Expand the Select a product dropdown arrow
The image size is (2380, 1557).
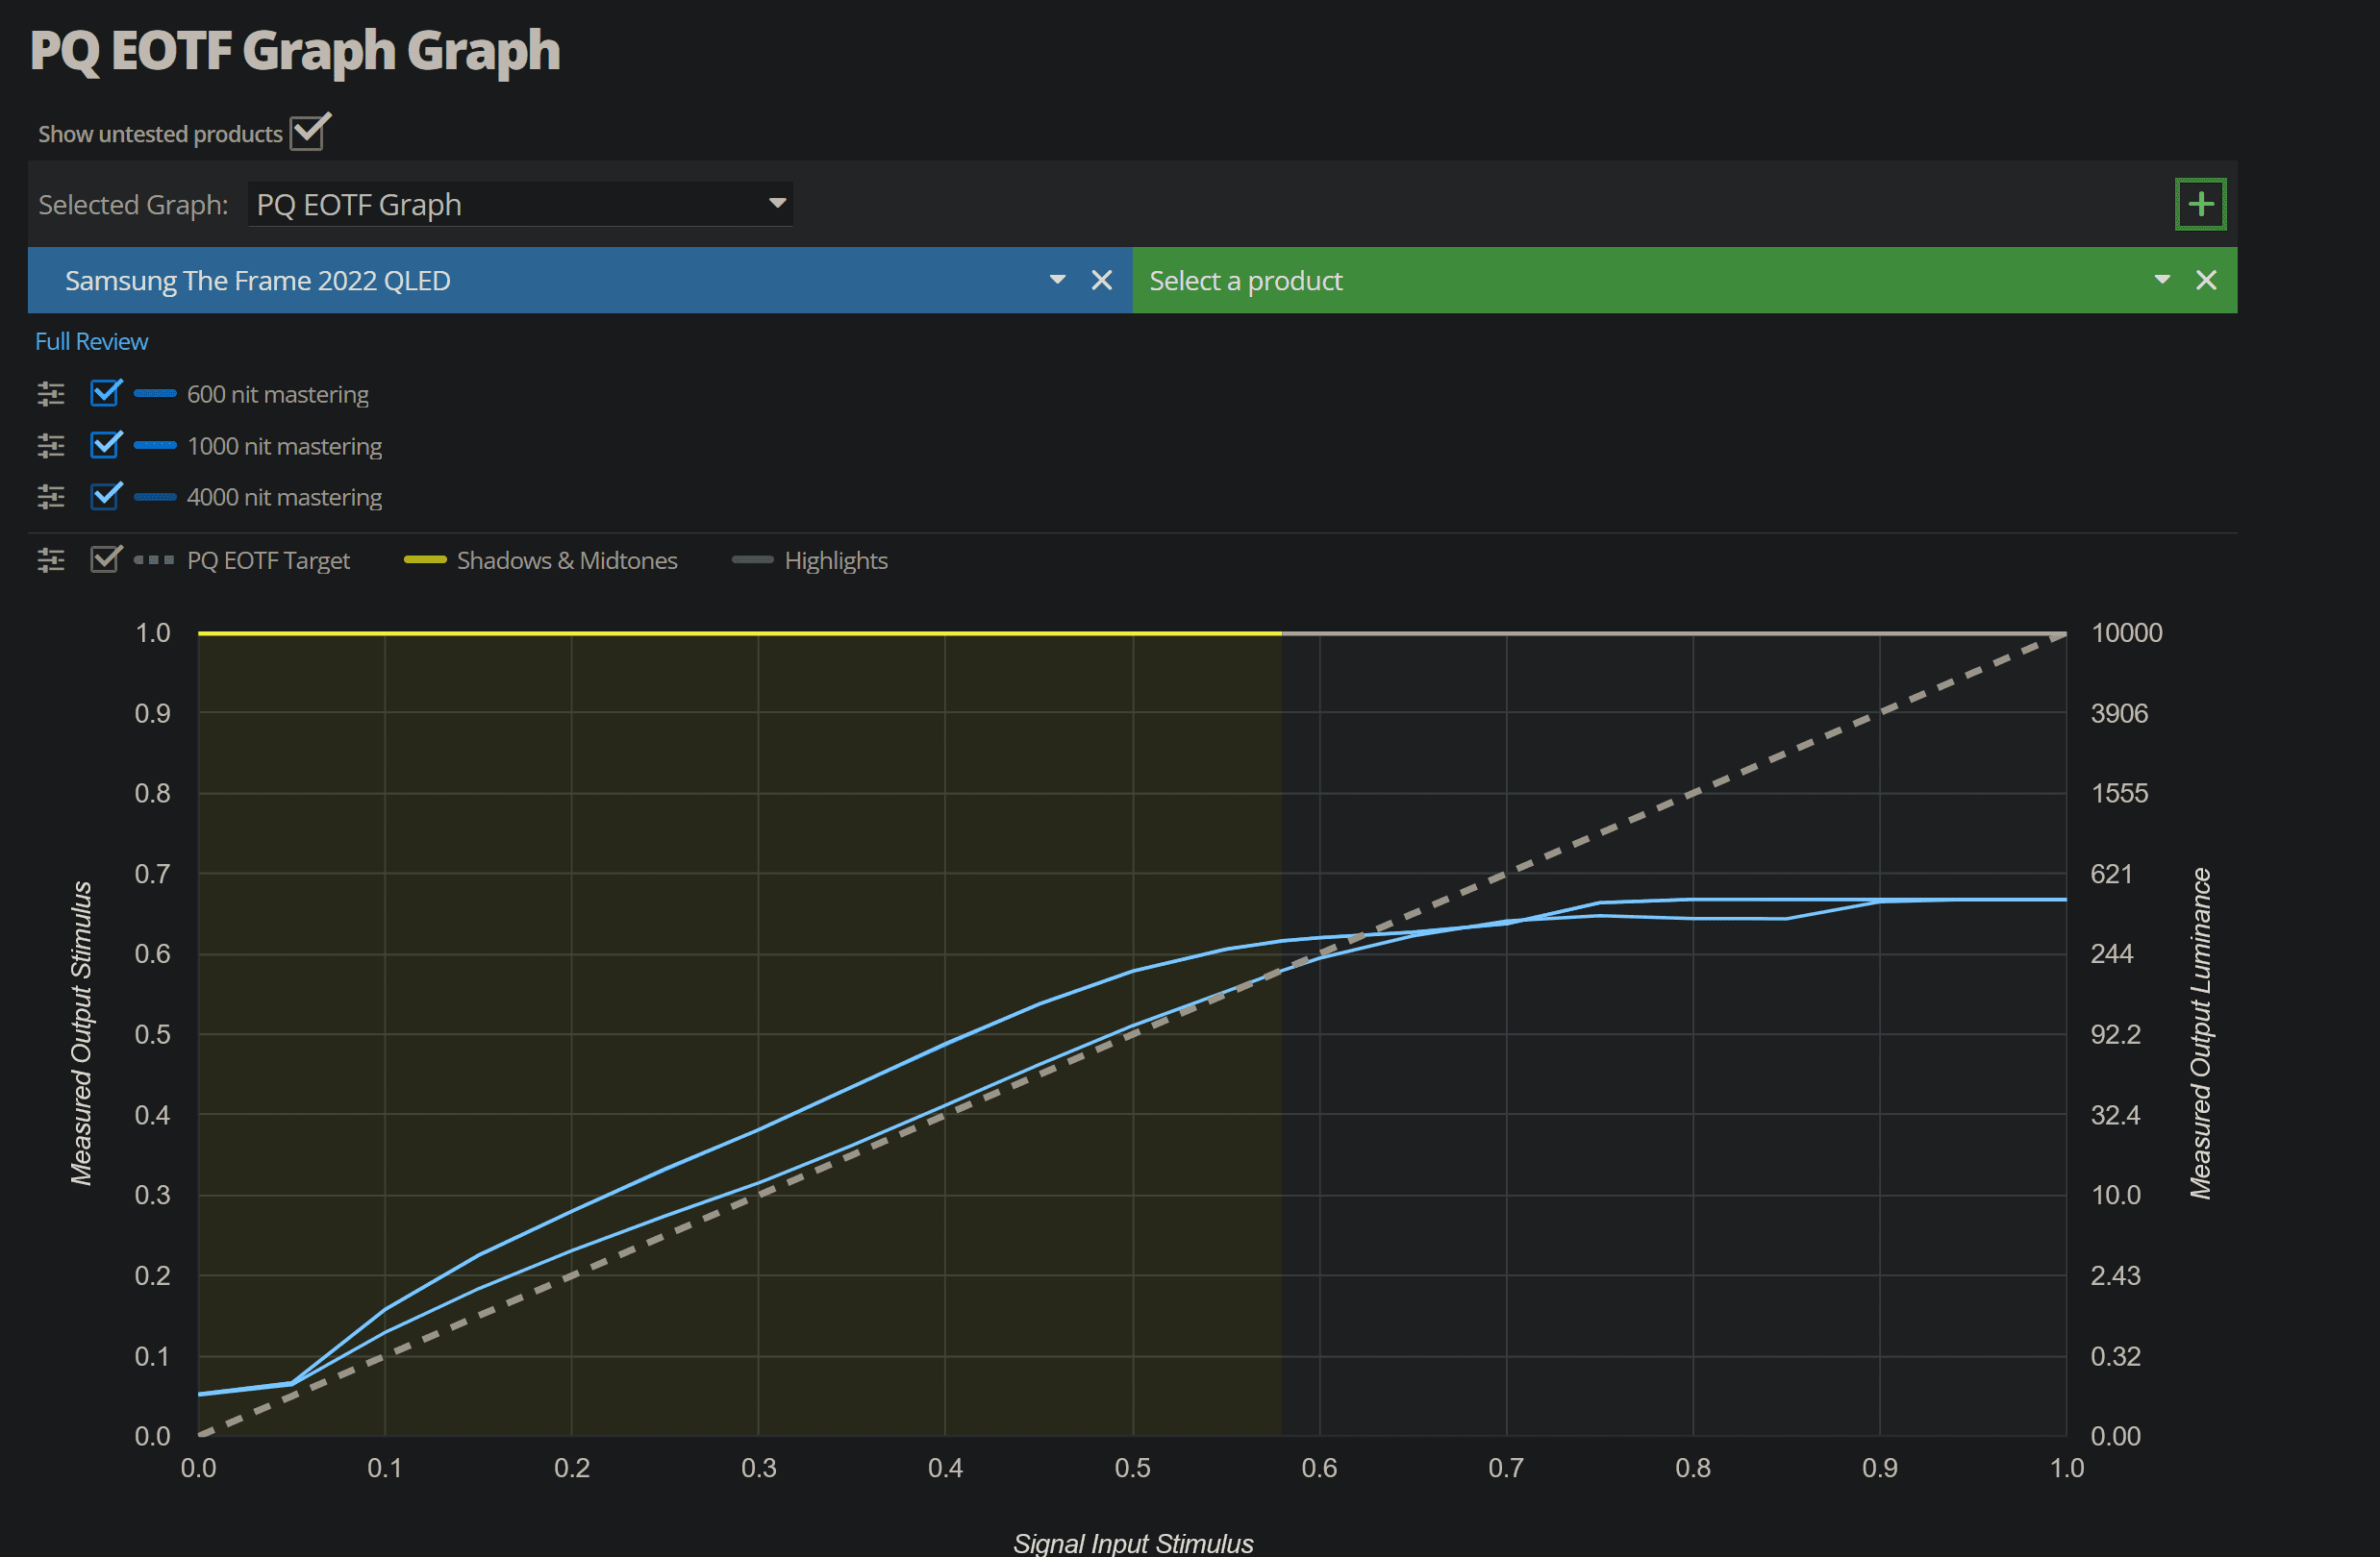point(2162,281)
